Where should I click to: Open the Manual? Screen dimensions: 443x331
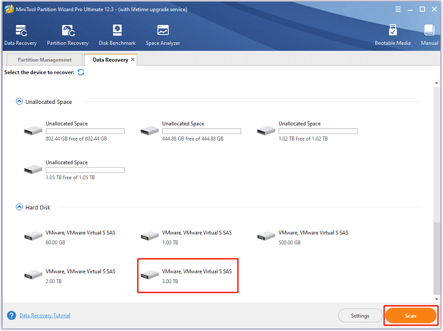429,35
